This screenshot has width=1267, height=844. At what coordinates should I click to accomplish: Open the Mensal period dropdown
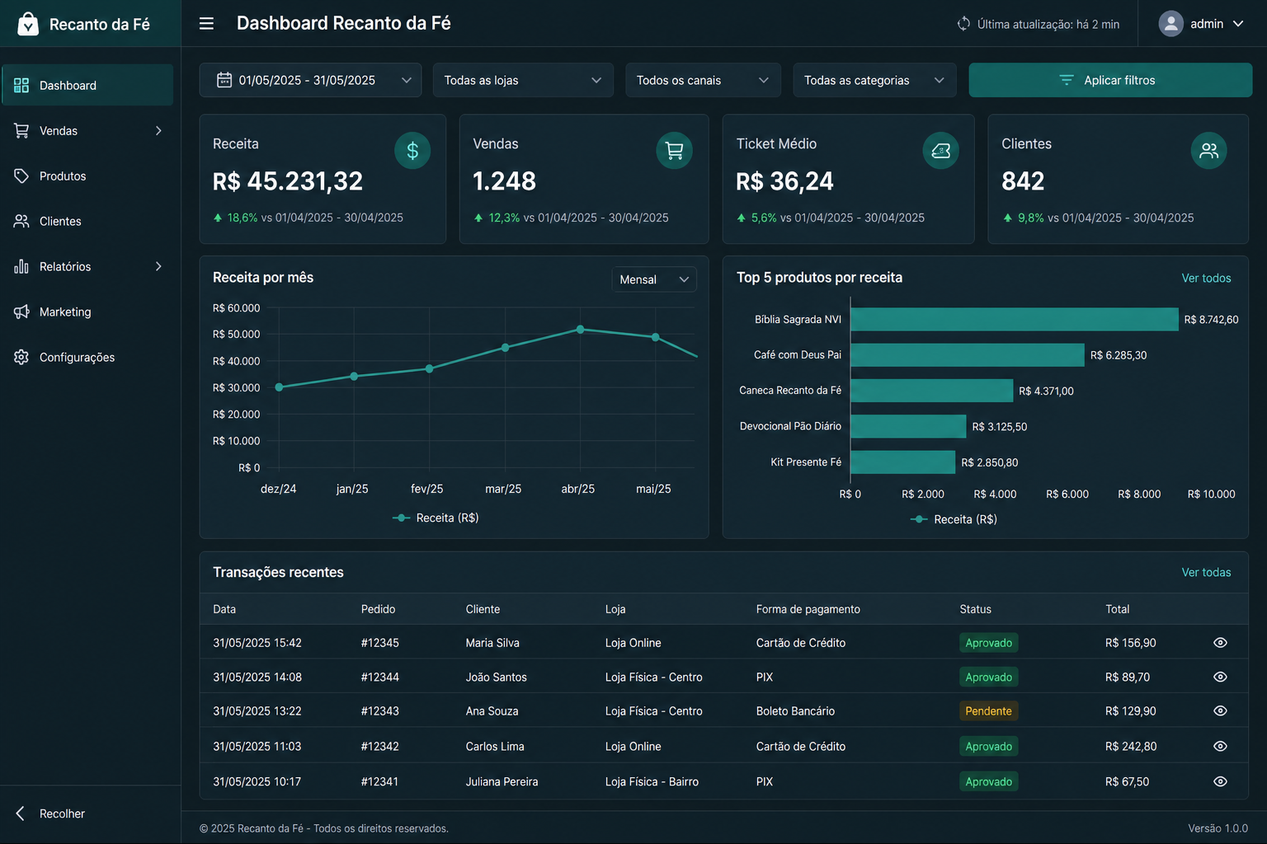(x=654, y=279)
